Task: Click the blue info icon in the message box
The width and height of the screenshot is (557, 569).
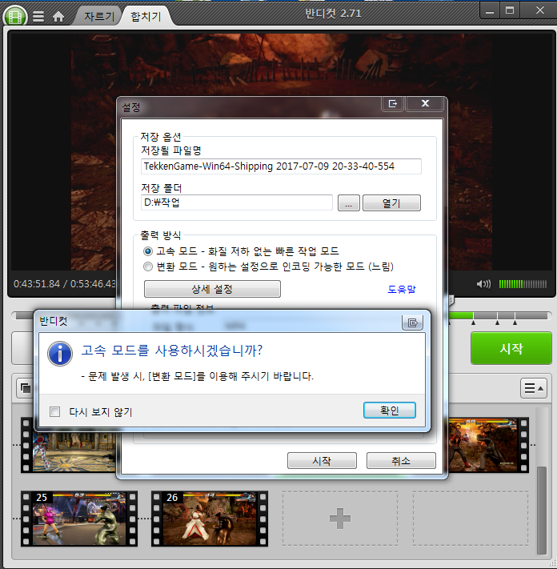Action: [x=60, y=354]
